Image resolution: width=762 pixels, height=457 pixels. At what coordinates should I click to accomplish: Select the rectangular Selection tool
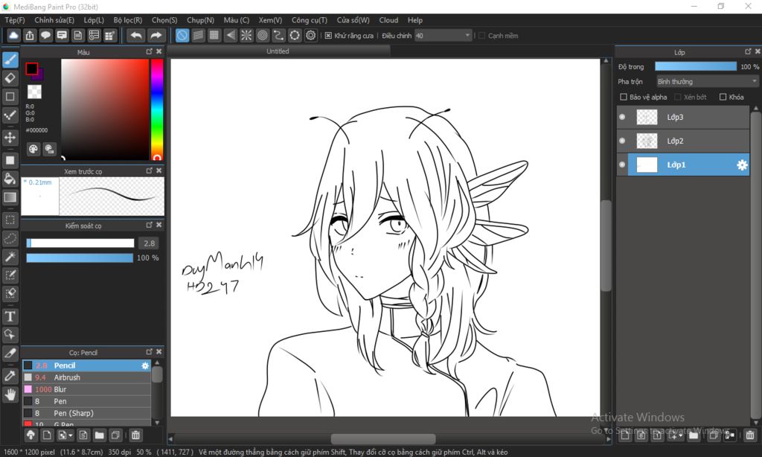point(10,220)
